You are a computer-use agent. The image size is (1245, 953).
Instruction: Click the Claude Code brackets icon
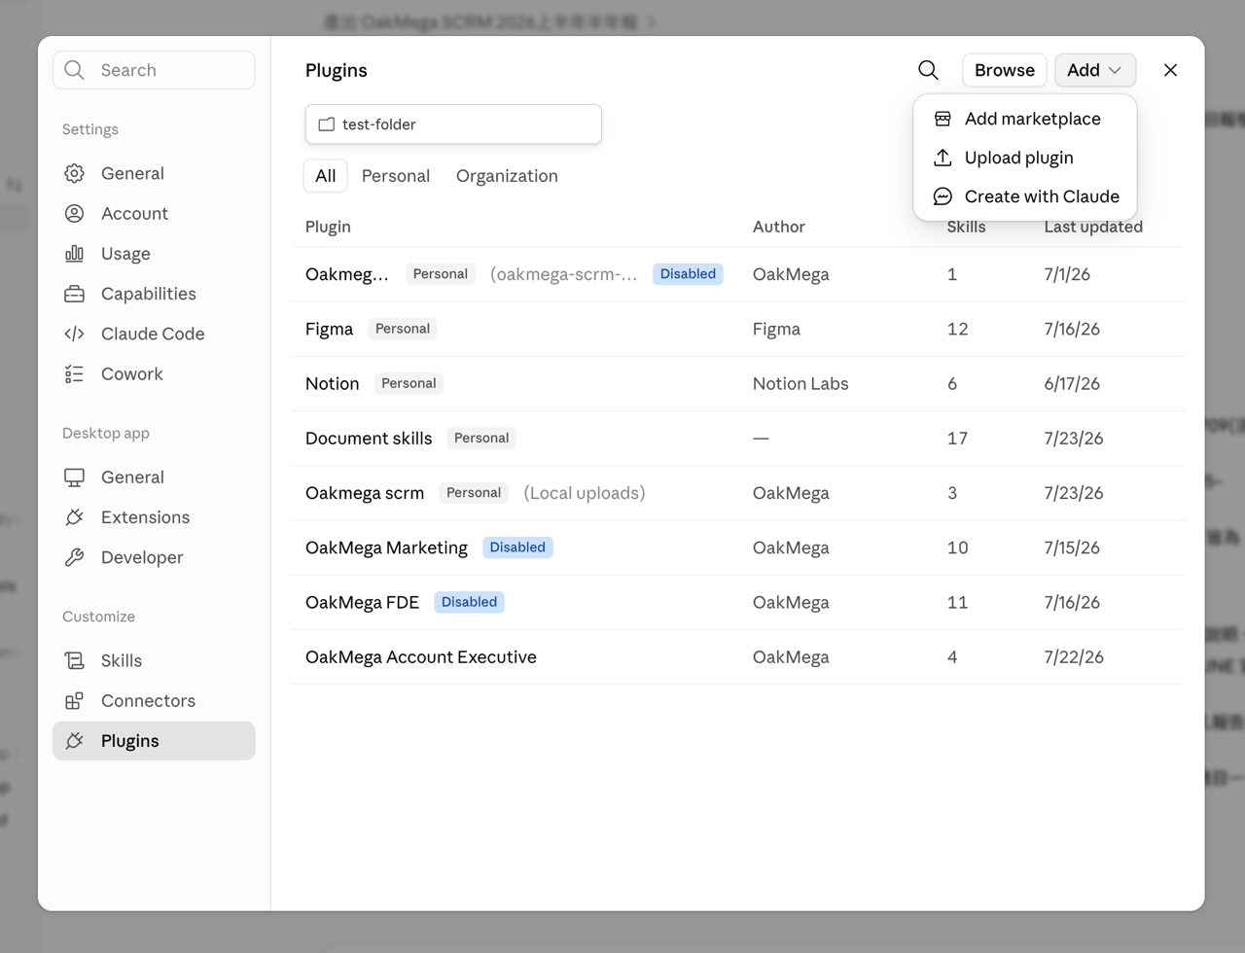(x=74, y=334)
